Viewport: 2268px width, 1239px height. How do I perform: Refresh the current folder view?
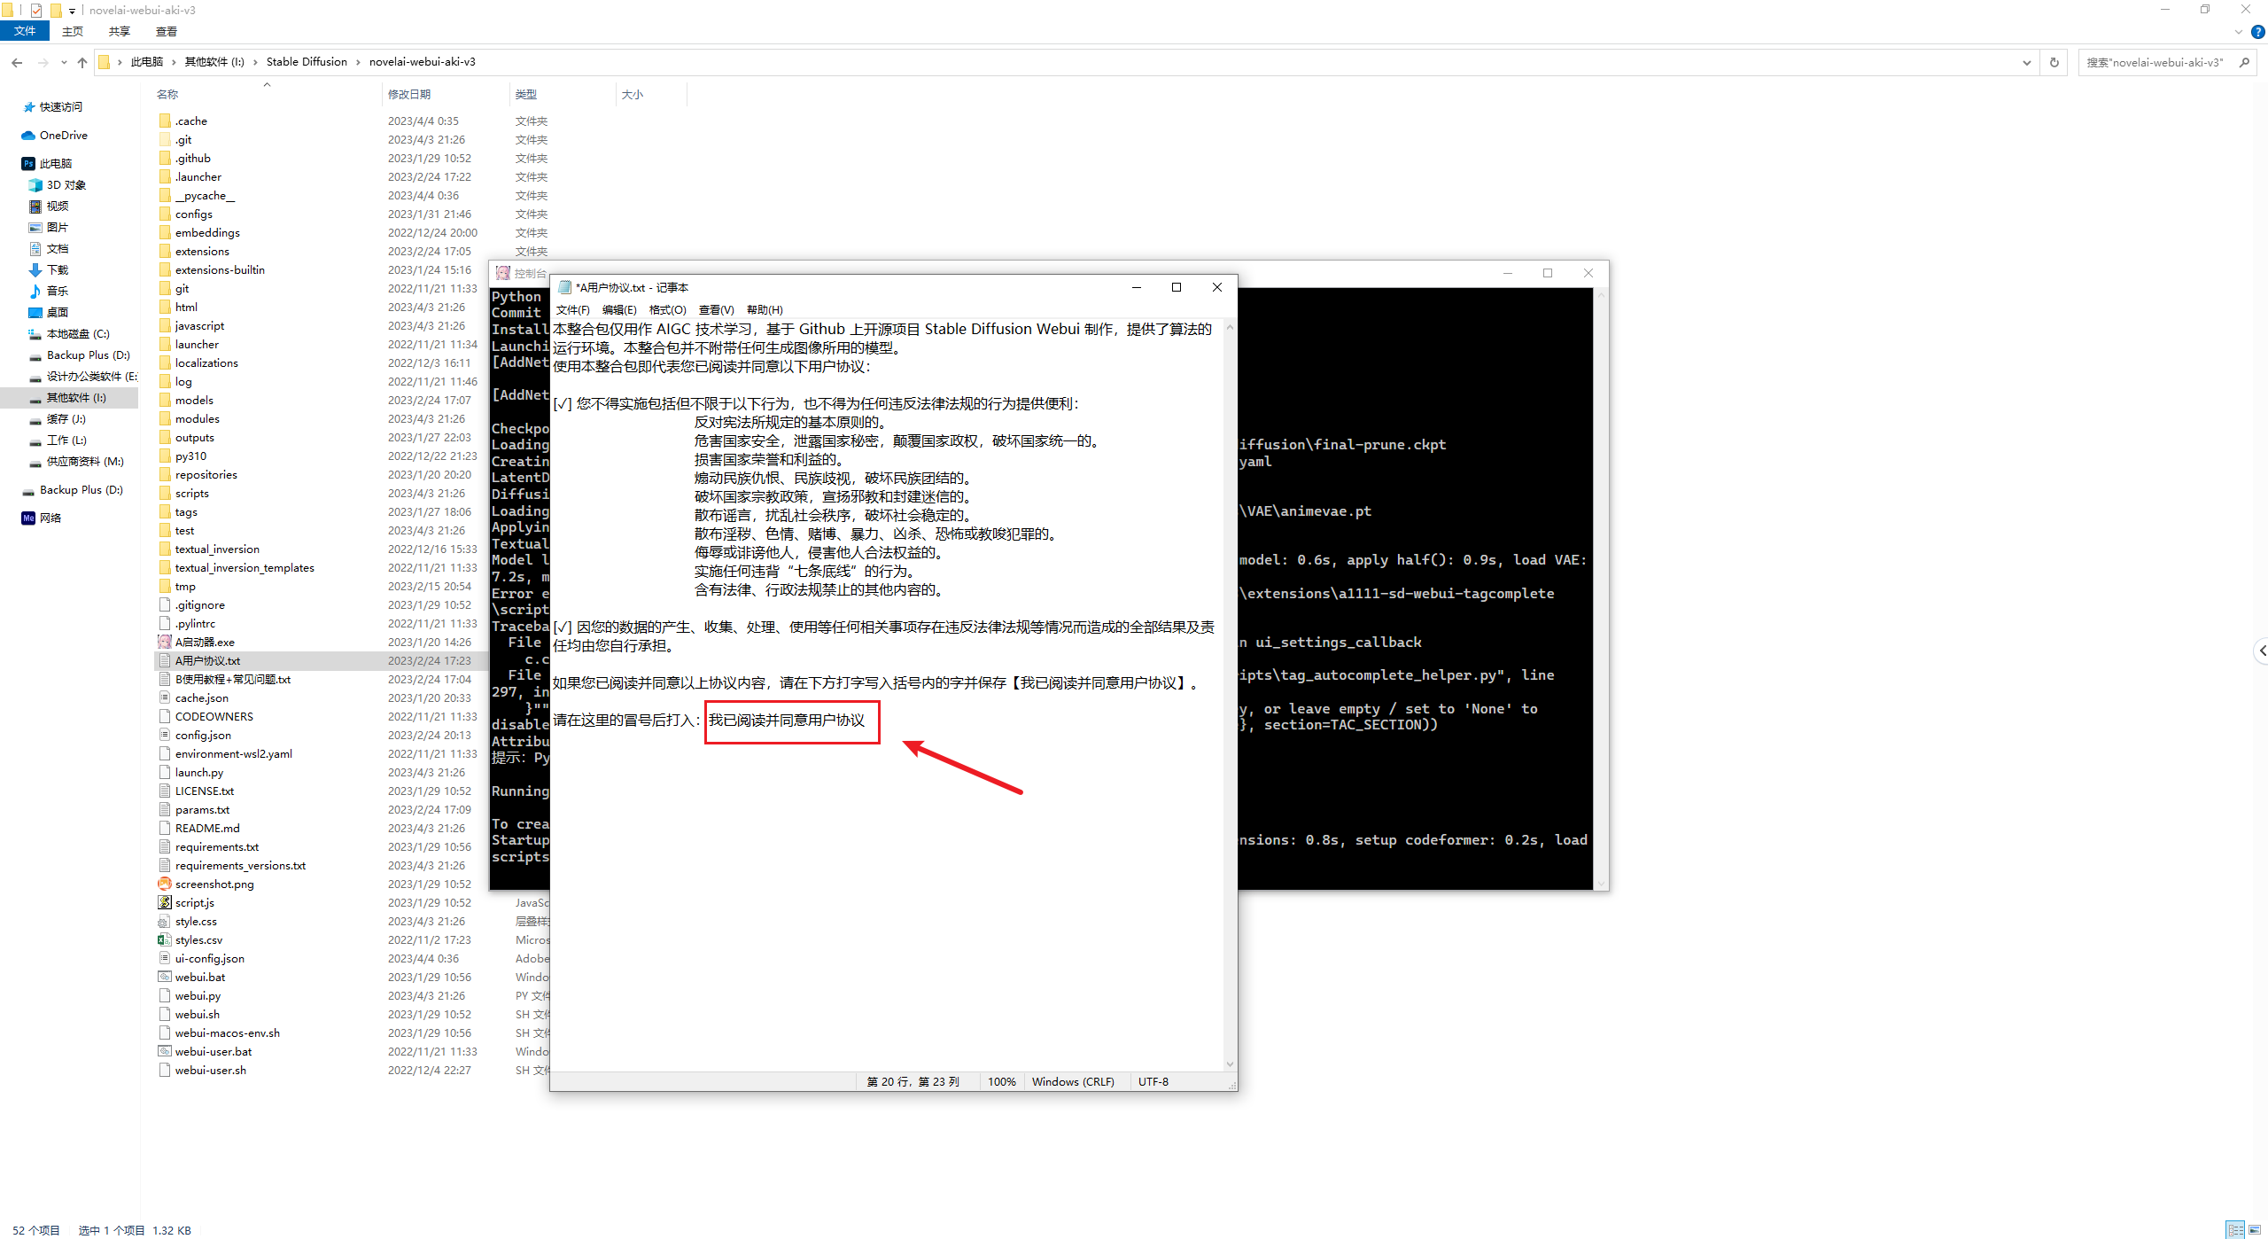(x=2054, y=62)
